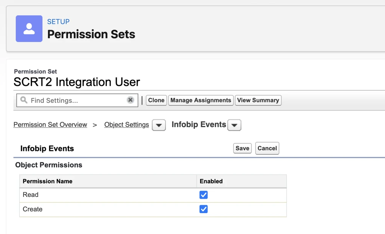Click the Infobip Events breadcrumb title

(199, 124)
